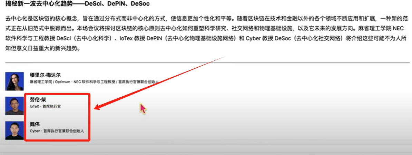The height and width of the screenshot is (155, 412).
Task: Click 穆里尔·梅达尔's speaker photo
Action: [x=13, y=81]
